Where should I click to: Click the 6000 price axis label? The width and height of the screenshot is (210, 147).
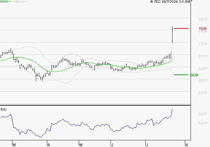pos(203,68)
